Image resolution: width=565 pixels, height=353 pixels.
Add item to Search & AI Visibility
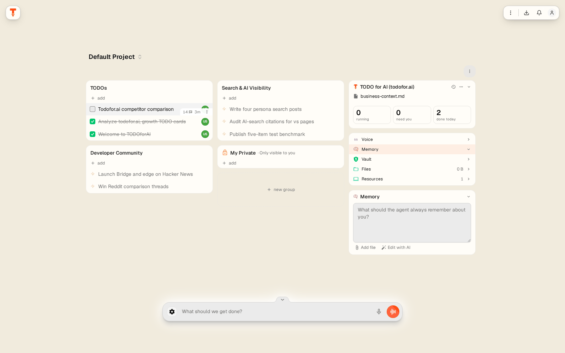[x=230, y=98]
